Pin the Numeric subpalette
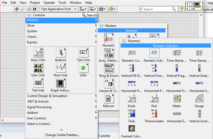213x139 pixels. 124,41
